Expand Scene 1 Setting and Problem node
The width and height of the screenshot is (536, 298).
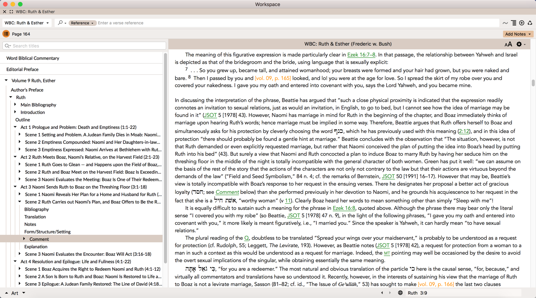(x=20, y=134)
